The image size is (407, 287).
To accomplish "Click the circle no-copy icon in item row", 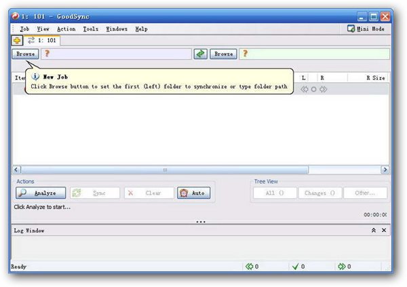I will (x=313, y=90).
